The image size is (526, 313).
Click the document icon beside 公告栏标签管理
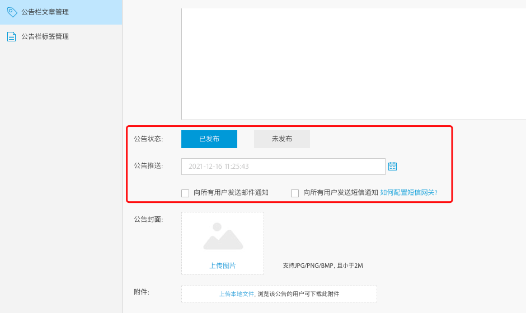11,36
